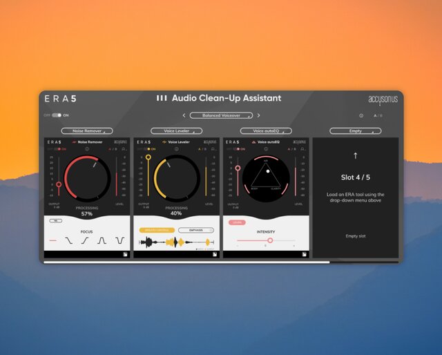Open the Noise Remover module info icon
Screen dimensions: 442x355
coord(87,149)
